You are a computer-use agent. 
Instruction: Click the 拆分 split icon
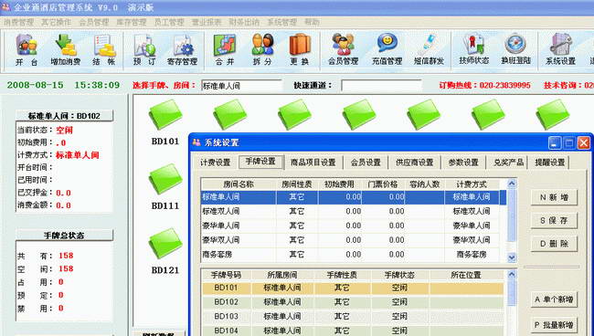[x=262, y=50]
